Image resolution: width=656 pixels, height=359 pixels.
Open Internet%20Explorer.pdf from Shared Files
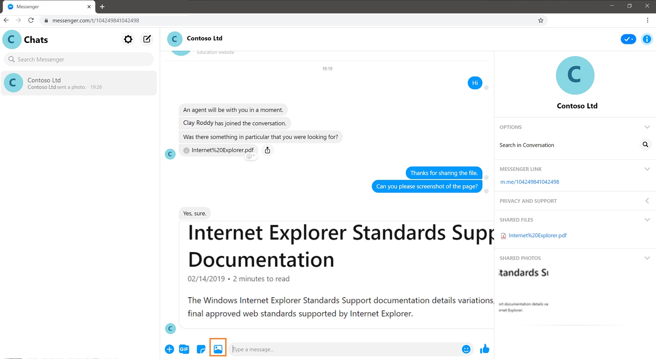537,235
